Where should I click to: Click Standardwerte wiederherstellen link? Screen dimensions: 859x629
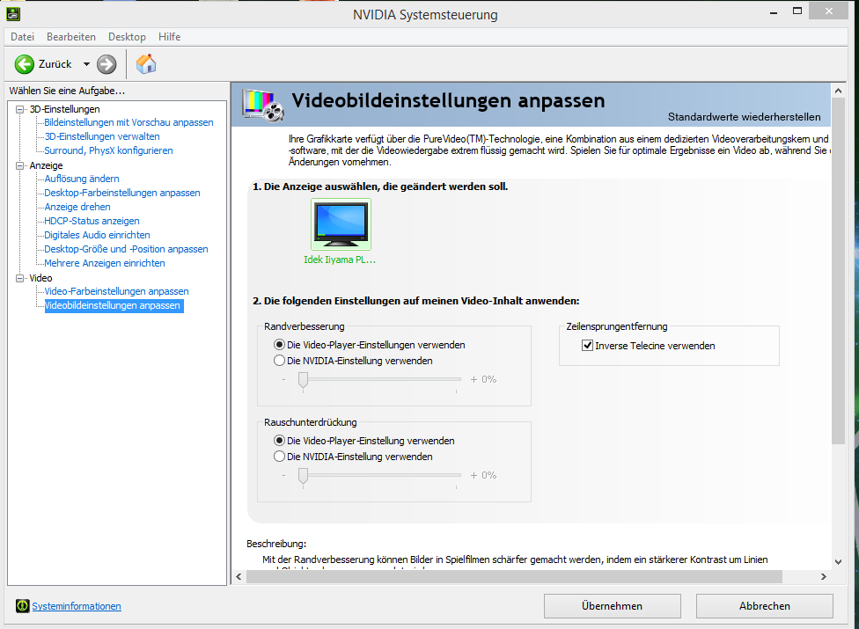[744, 117]
